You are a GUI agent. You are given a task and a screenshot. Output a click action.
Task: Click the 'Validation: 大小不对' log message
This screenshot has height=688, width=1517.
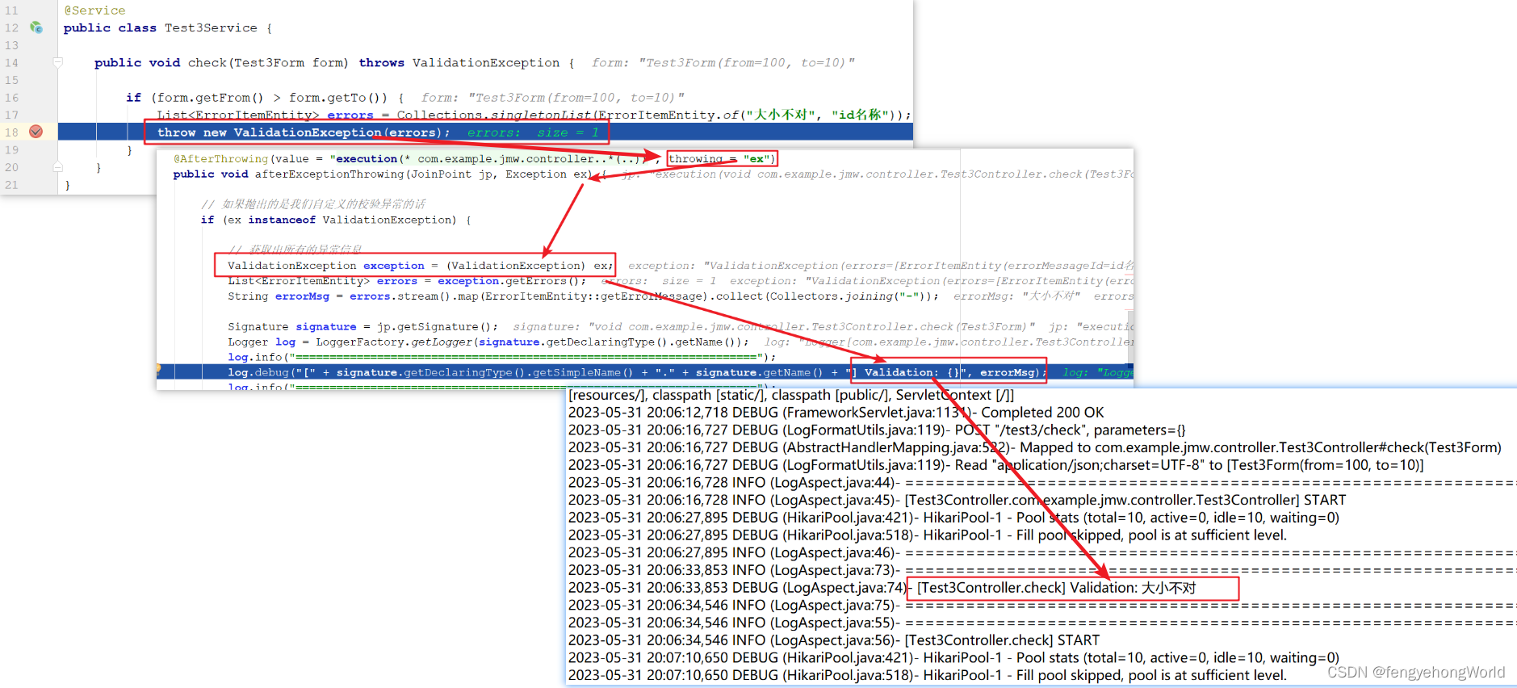point(1056,588)
